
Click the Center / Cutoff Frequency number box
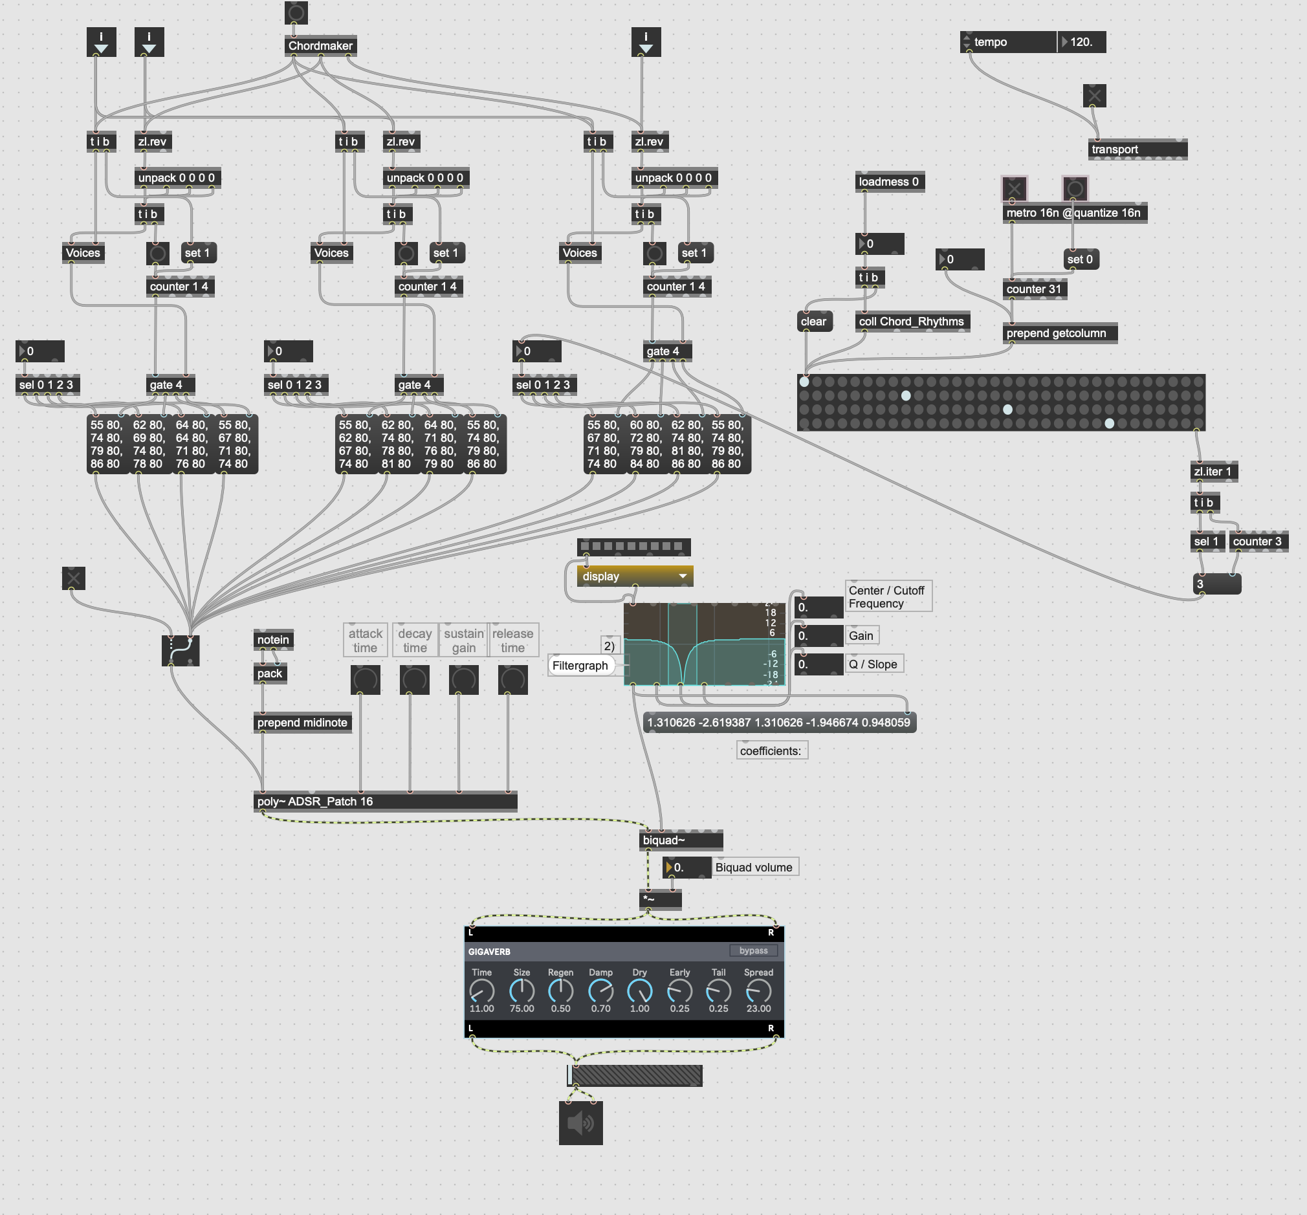tap(818, 607)
